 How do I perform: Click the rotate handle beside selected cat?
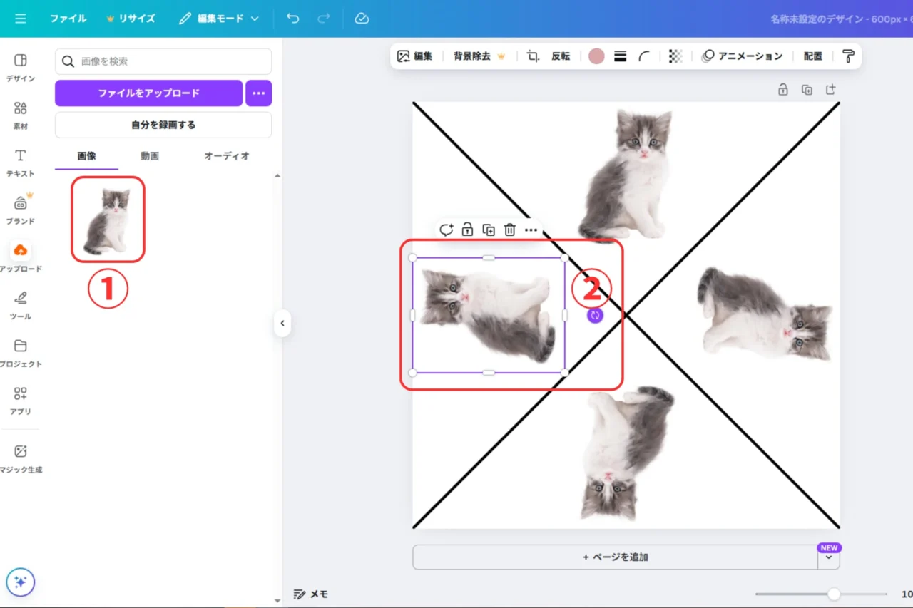[596, 315]
